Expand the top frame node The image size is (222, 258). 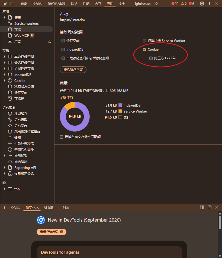(x=5, y=189)
